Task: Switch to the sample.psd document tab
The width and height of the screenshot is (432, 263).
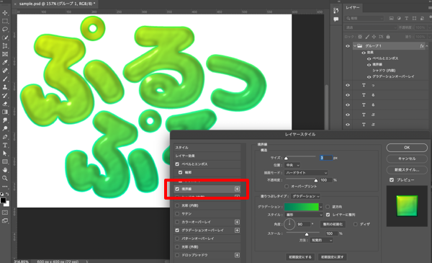Action: 58,4
